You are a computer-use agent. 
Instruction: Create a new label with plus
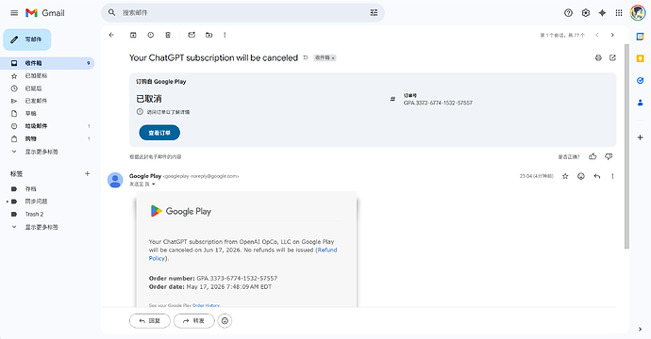87,173
